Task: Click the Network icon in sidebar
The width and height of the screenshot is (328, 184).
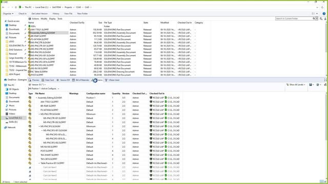Action: [x=6, y=127]
